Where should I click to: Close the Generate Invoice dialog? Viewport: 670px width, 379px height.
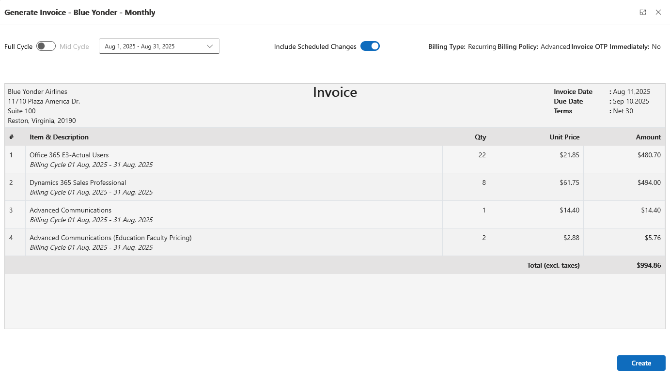658,12
